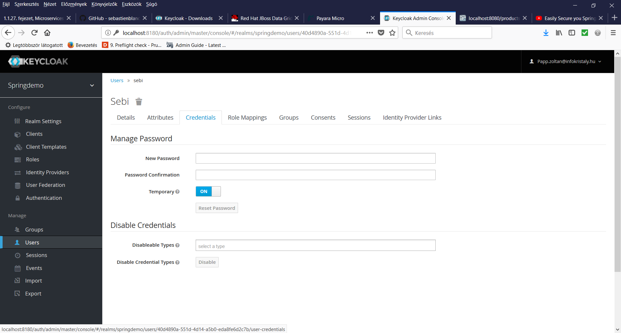Click the Disable credentials button
Viewport: 621px width, 333px height.
207,262
